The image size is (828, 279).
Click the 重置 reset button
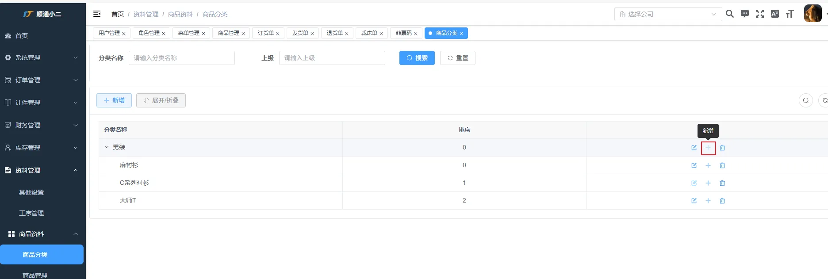point(457,58)
